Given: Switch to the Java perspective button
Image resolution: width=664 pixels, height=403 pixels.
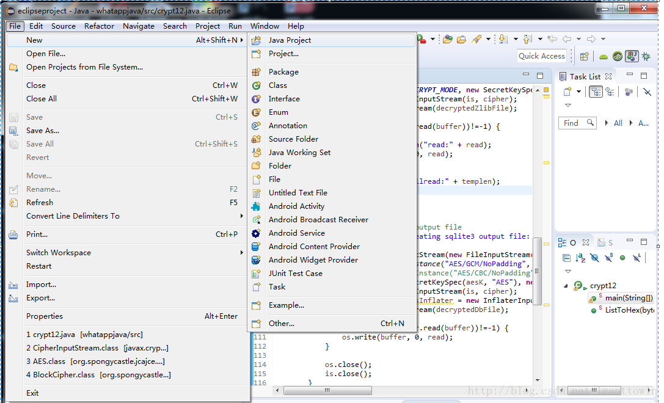Looking at the screenshot, I should tap(632, 56).
